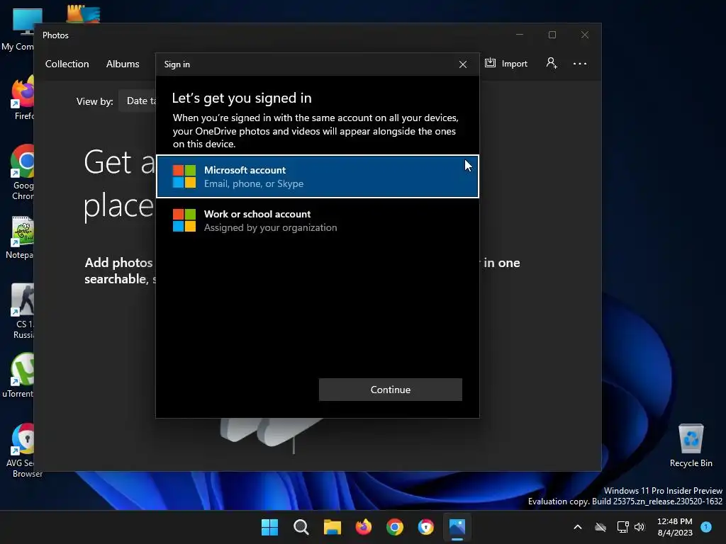The width and height of the screenshot is (726, 544).
Task: Click the Photos app taskbar icon
Action: pos(457,527)
